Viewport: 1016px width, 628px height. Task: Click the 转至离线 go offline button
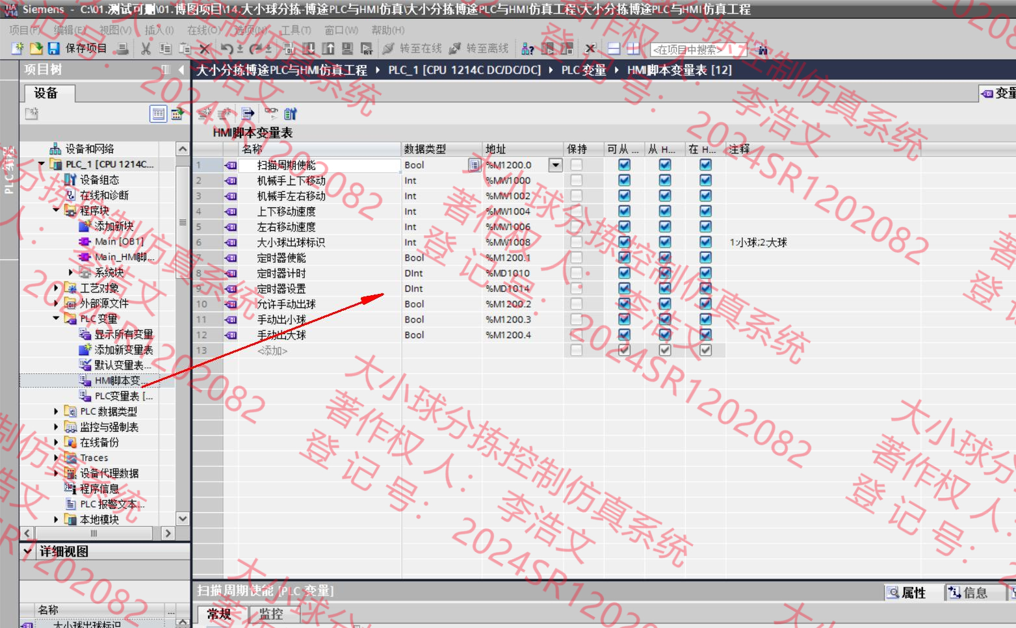479,49
